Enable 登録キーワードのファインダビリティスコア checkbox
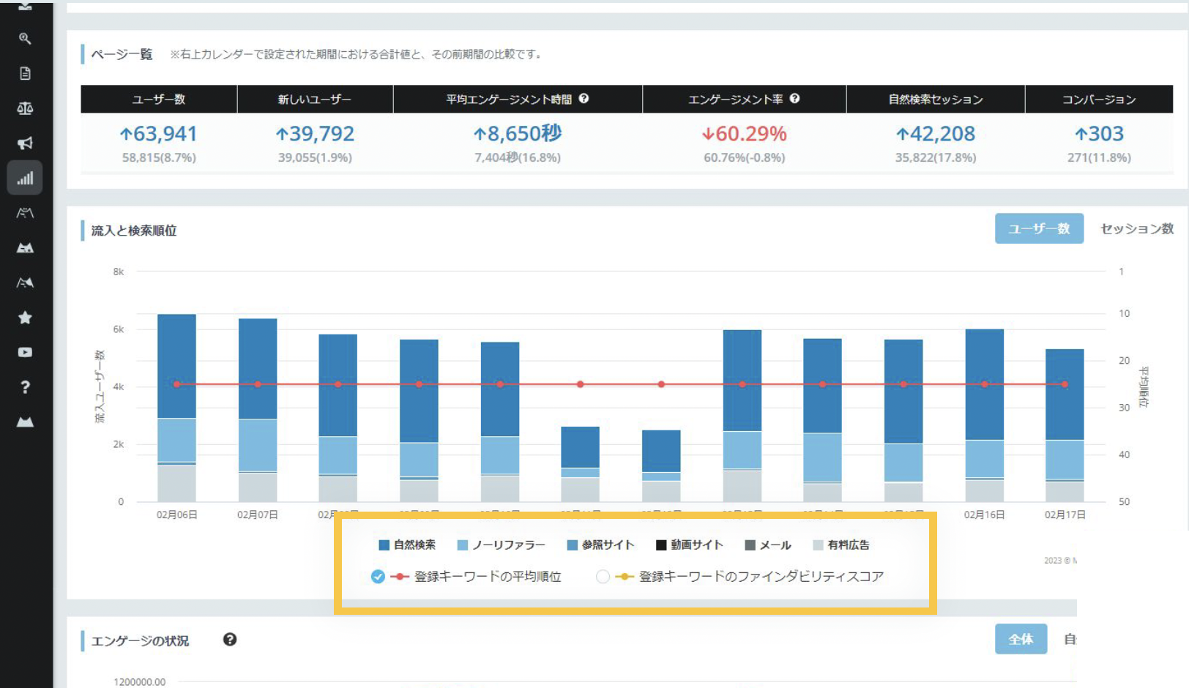 [x=603, y=577]
